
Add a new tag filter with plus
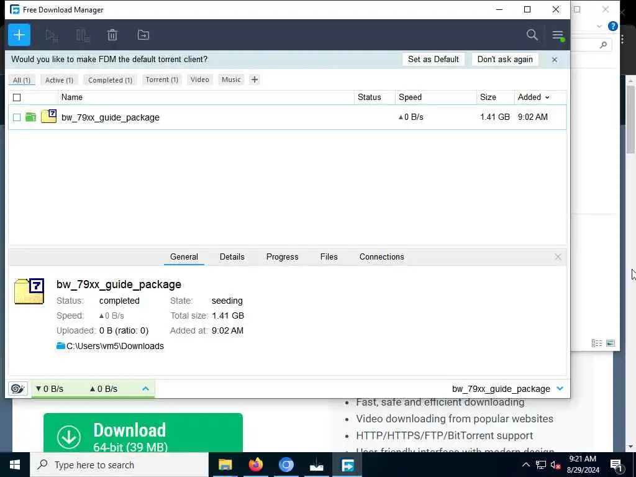coord(254,79)
